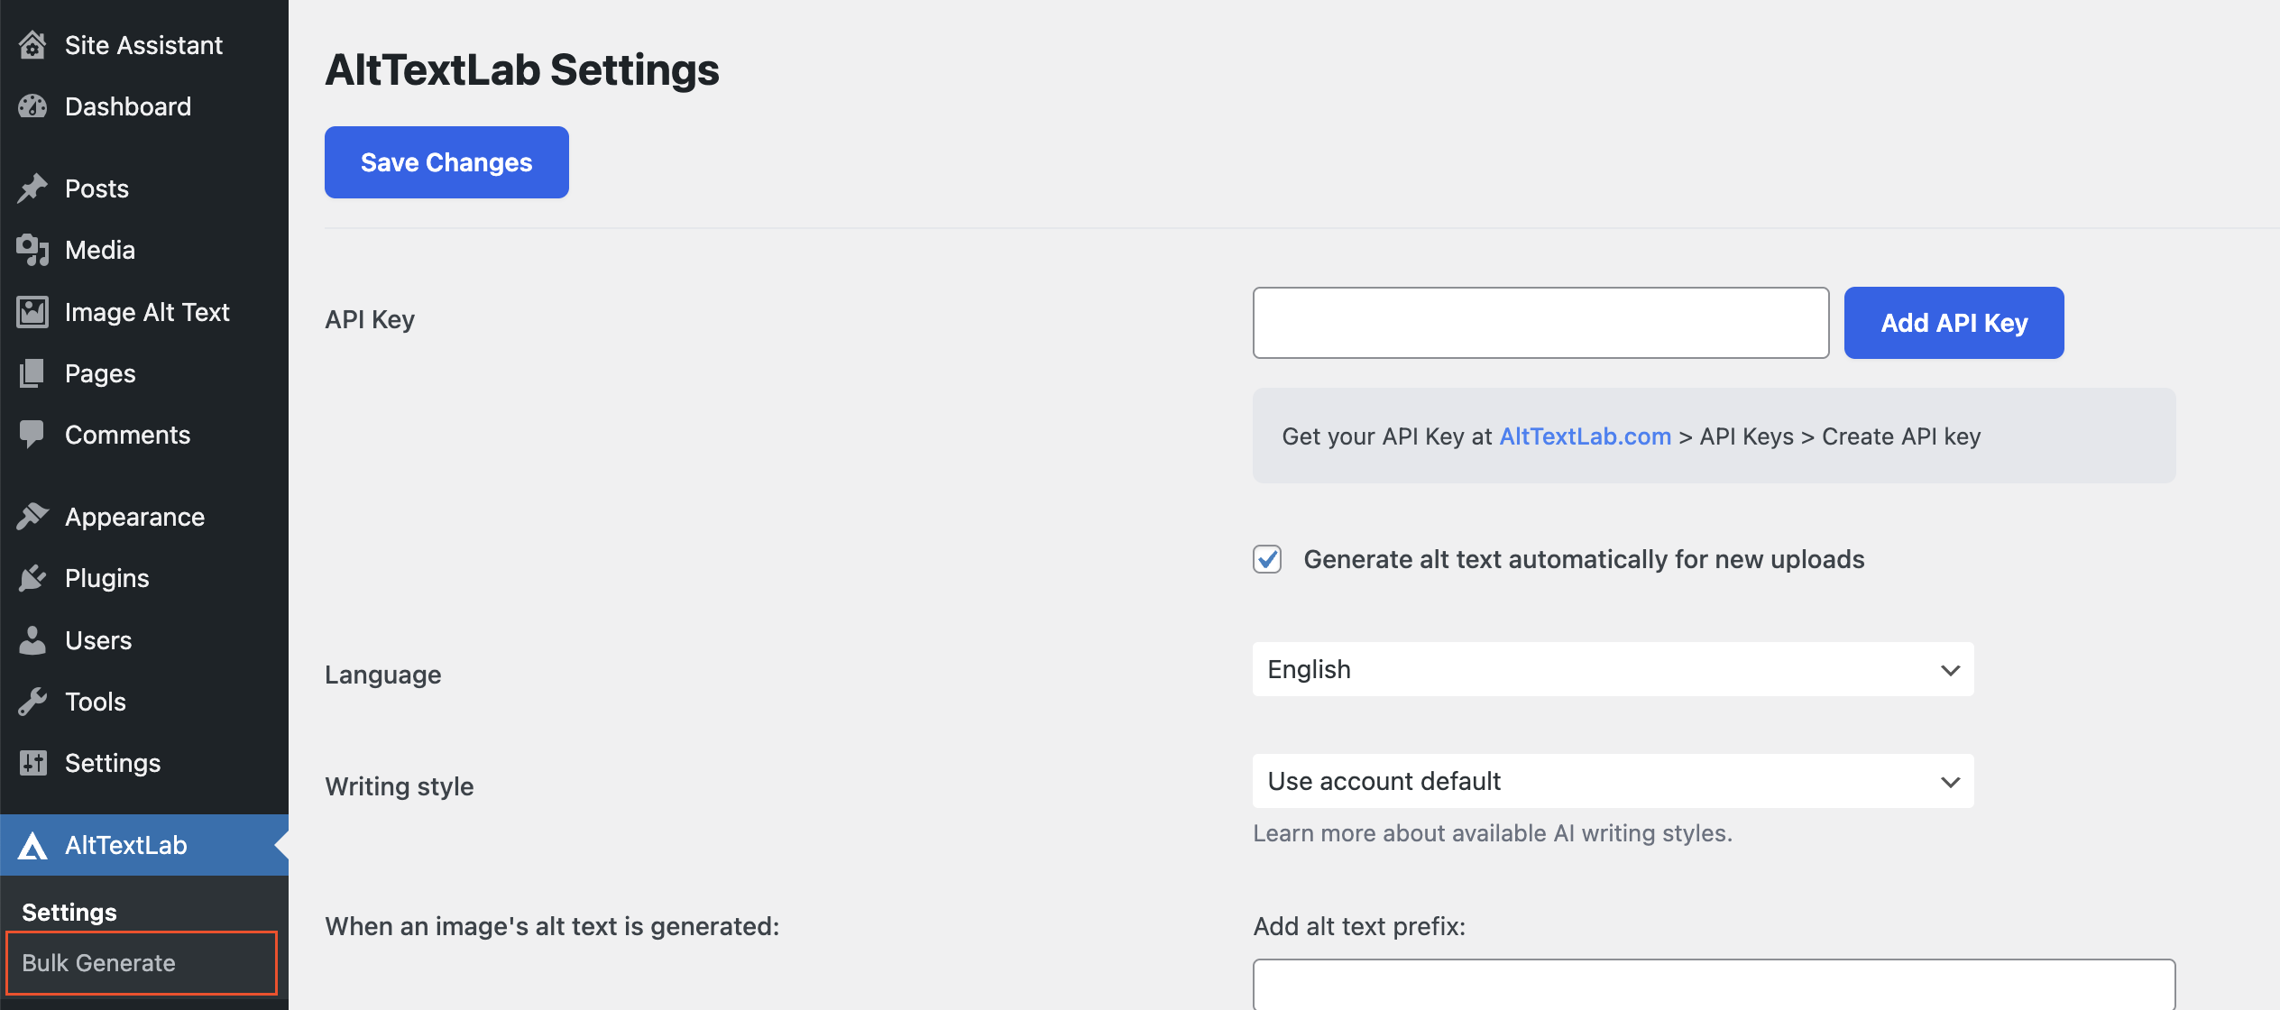
Task: Open the Writing style dropdown
Action: click(1613, 781)
